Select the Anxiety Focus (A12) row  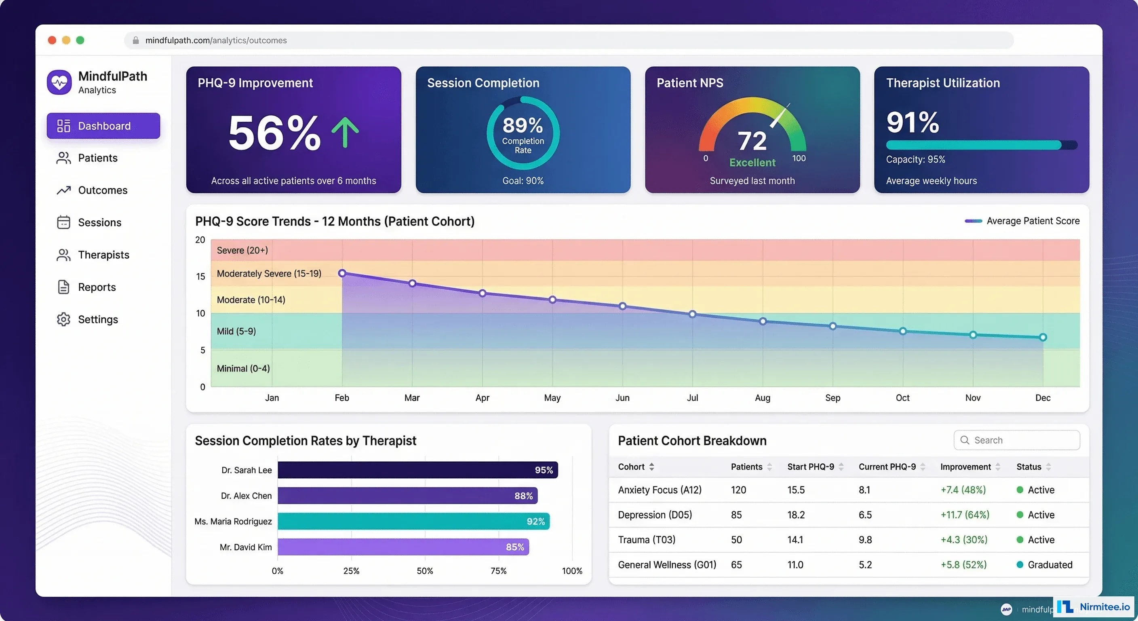point(849,490)
